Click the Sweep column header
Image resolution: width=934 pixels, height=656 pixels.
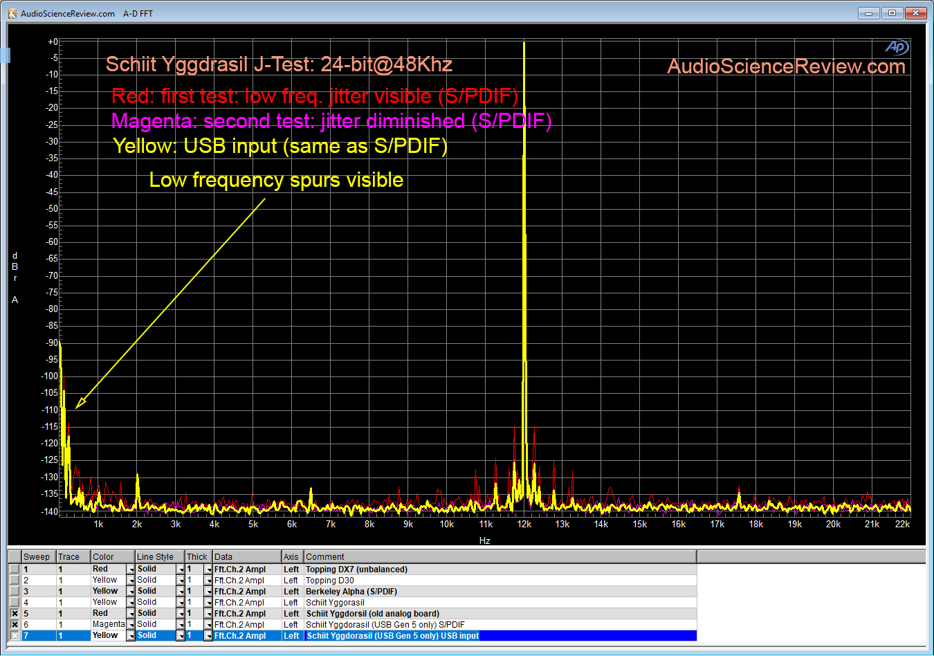click(39, 557)
